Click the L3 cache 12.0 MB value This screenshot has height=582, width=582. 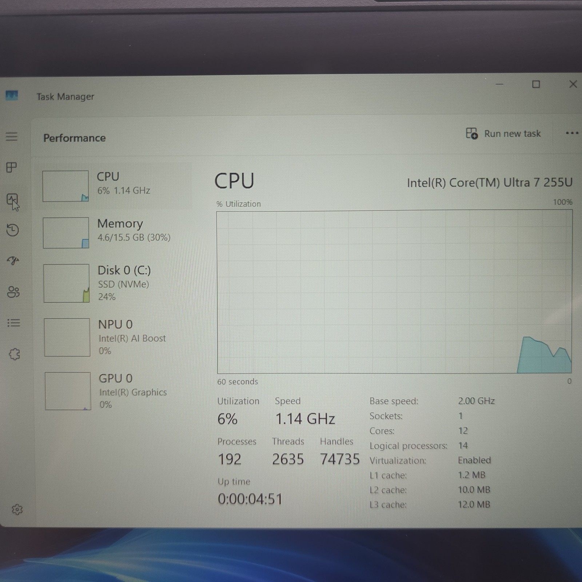474,505
